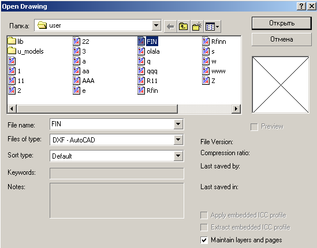317x248 pixels.
Task: Click the icon of file olala
Action: click(x=141, y=51)
